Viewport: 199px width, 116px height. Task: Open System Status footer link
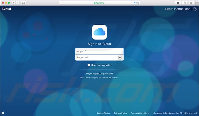103,113
